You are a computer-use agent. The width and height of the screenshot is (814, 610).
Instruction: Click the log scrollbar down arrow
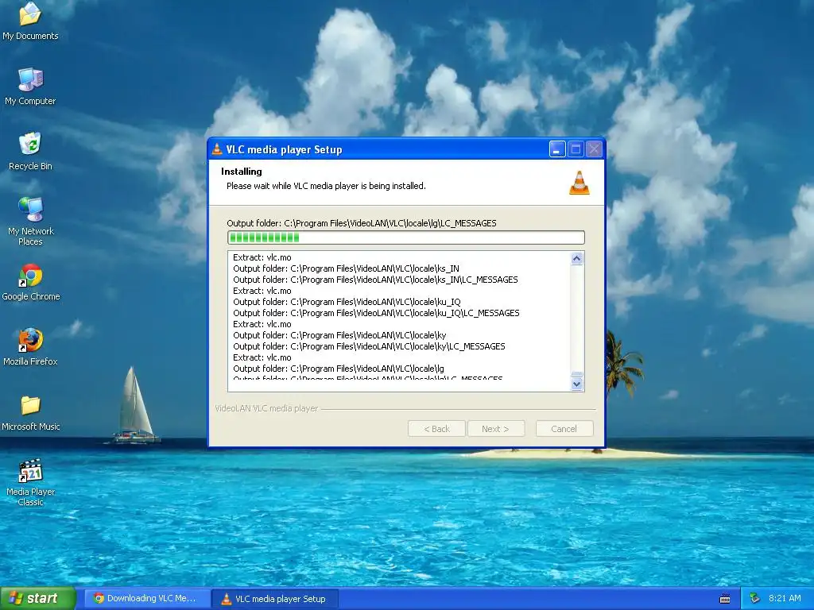click(x=577, y=384)
